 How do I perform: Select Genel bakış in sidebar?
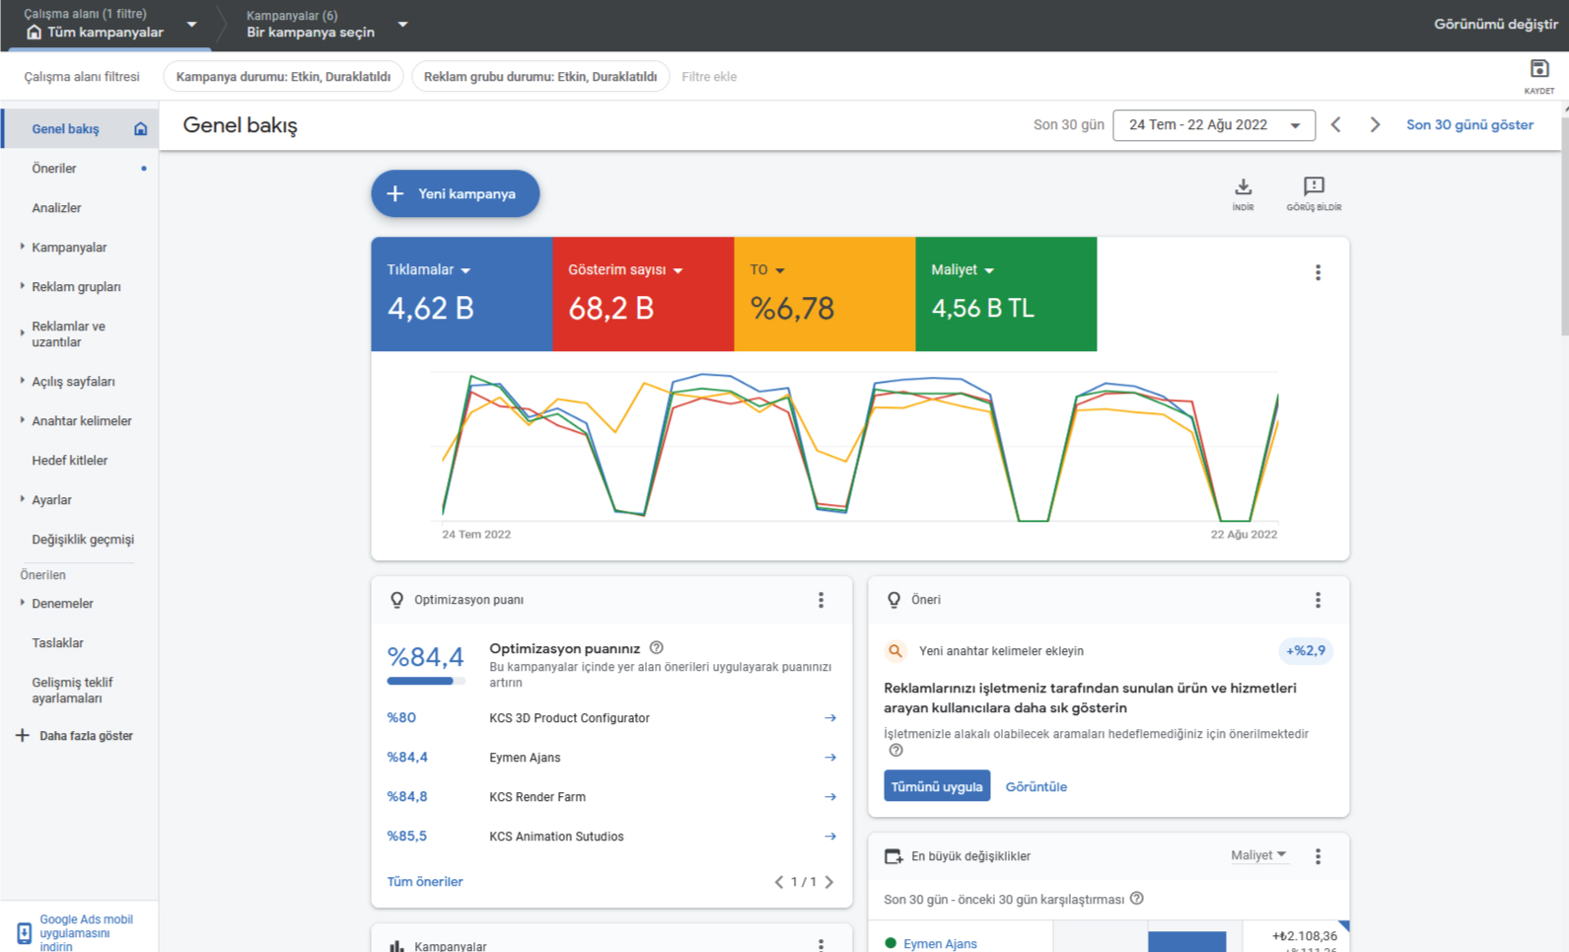coord(79,129)
